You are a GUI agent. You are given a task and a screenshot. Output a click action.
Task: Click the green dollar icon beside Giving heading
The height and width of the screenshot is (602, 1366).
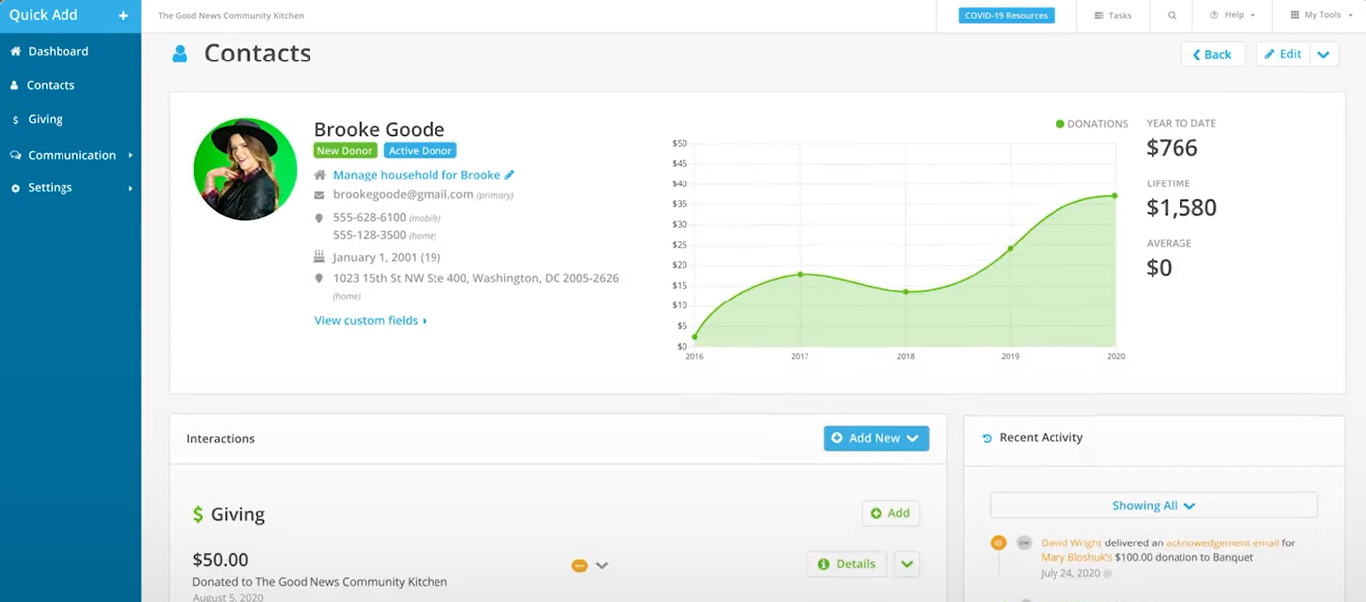pyautogui.click(x=198, y=515)
